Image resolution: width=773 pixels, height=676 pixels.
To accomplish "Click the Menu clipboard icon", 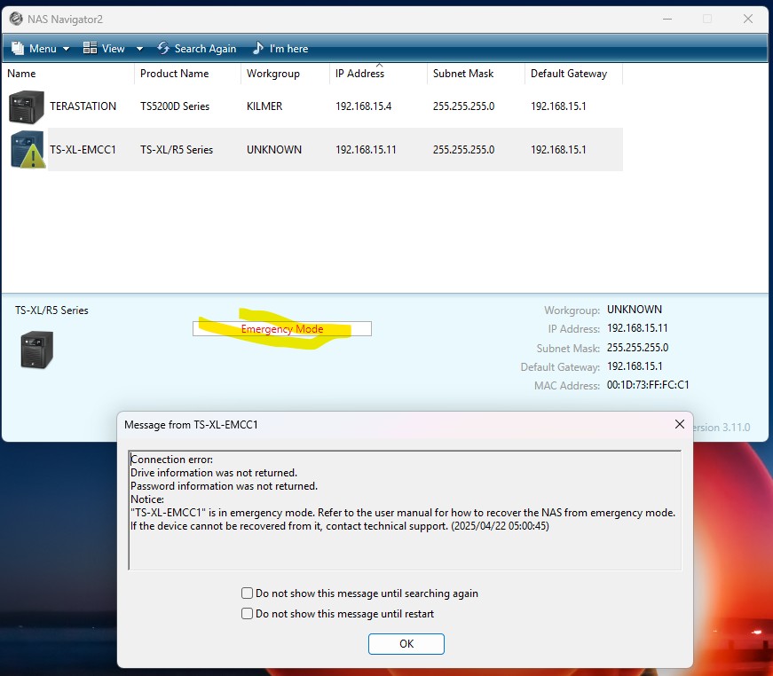I will click(18, 48).
